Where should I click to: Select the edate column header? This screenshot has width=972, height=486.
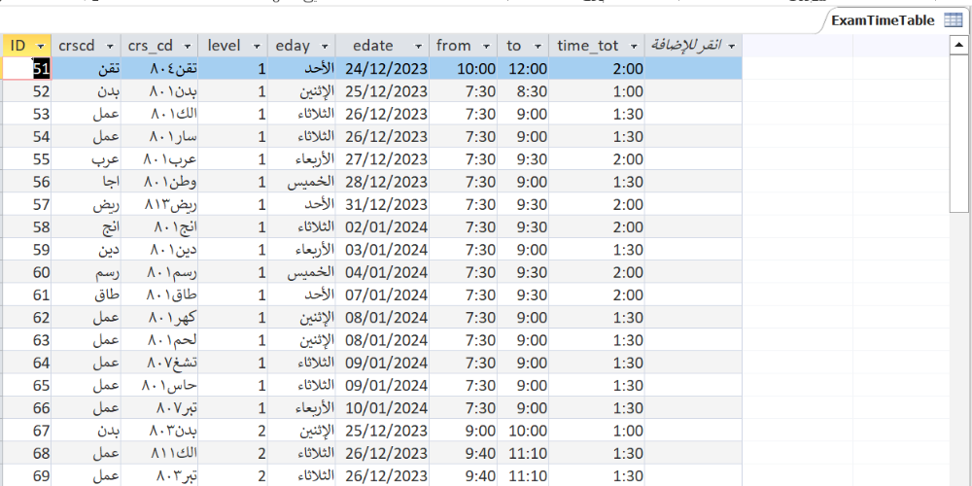pos(382,46)
